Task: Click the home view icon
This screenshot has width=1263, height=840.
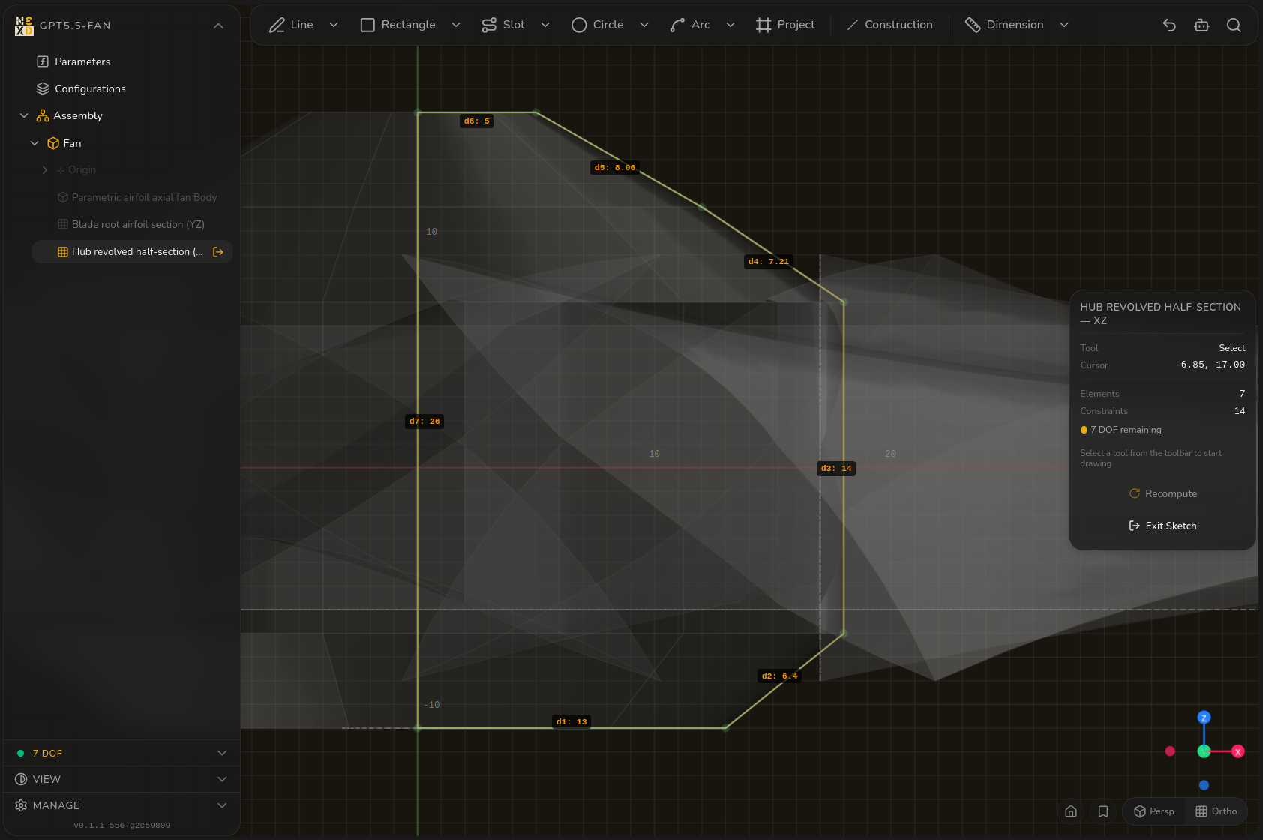Action: point(1071,811)
